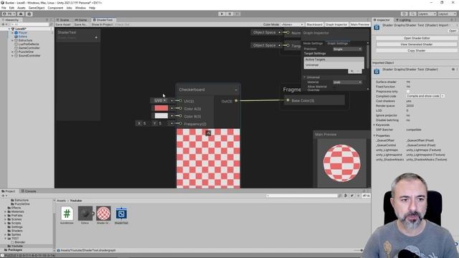Screen dimensions: 459x258
Task: Pick the white Color B swatch
Action: coord(161,116)
